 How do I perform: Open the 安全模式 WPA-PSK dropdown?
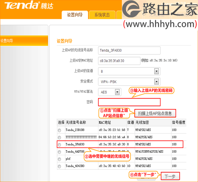tap(129, 82)
